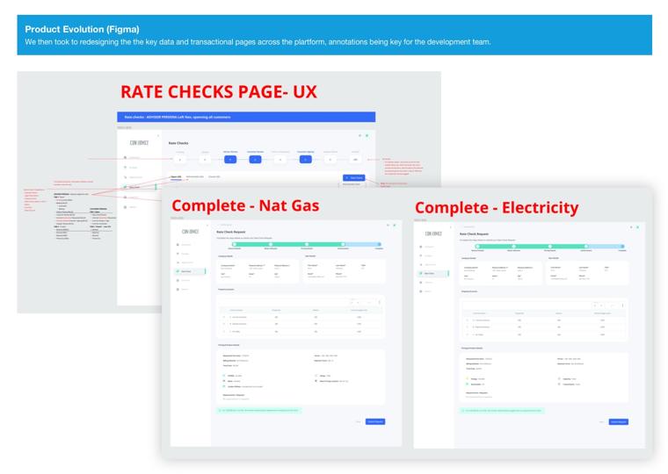Click the logo in the Electricity mockup sidebar
The image size is (668, 474).
(433, 233)
